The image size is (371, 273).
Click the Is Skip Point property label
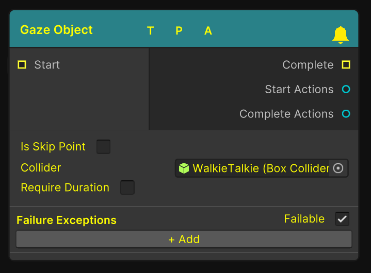pos(53,147)
